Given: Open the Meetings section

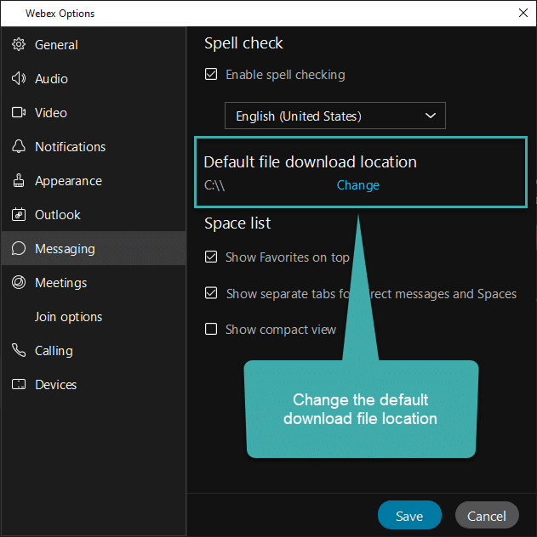Looking at the screenshot, I should point(94,283).
